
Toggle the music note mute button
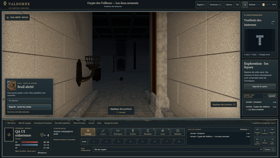click(245, 5)
